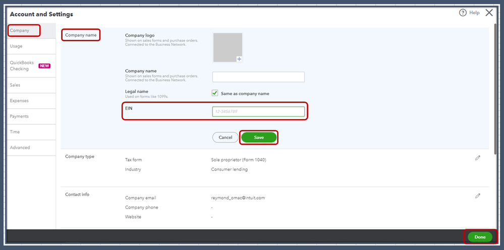The width and height of the screenshot is (504, 250).
Task: Click the Done button
Action: pos(480,237)
